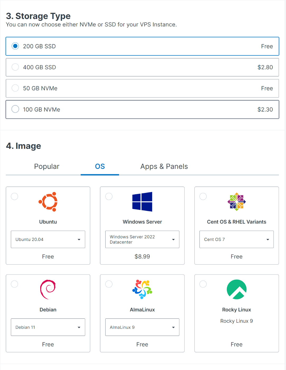Pick the Cent OS & RHEL radio button
Screen dimensions: 286x370
pyautogui.click(x=203, y=196)
